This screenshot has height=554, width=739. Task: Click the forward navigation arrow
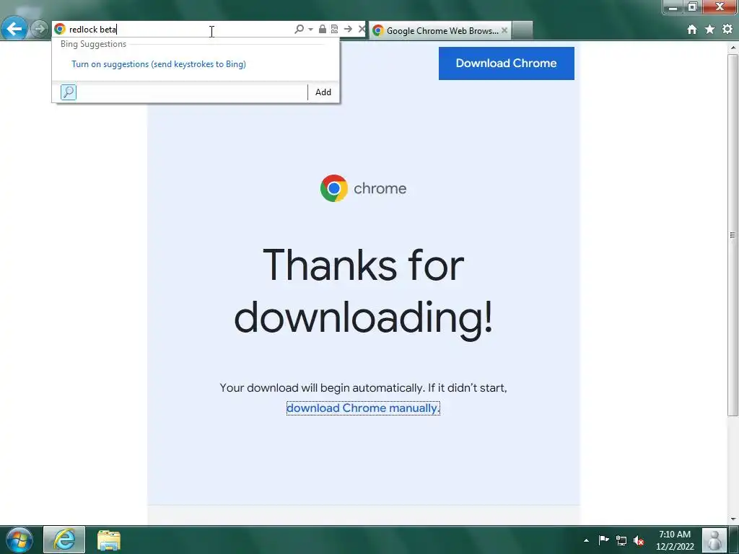pyautogui.click(x=40, y=29)
